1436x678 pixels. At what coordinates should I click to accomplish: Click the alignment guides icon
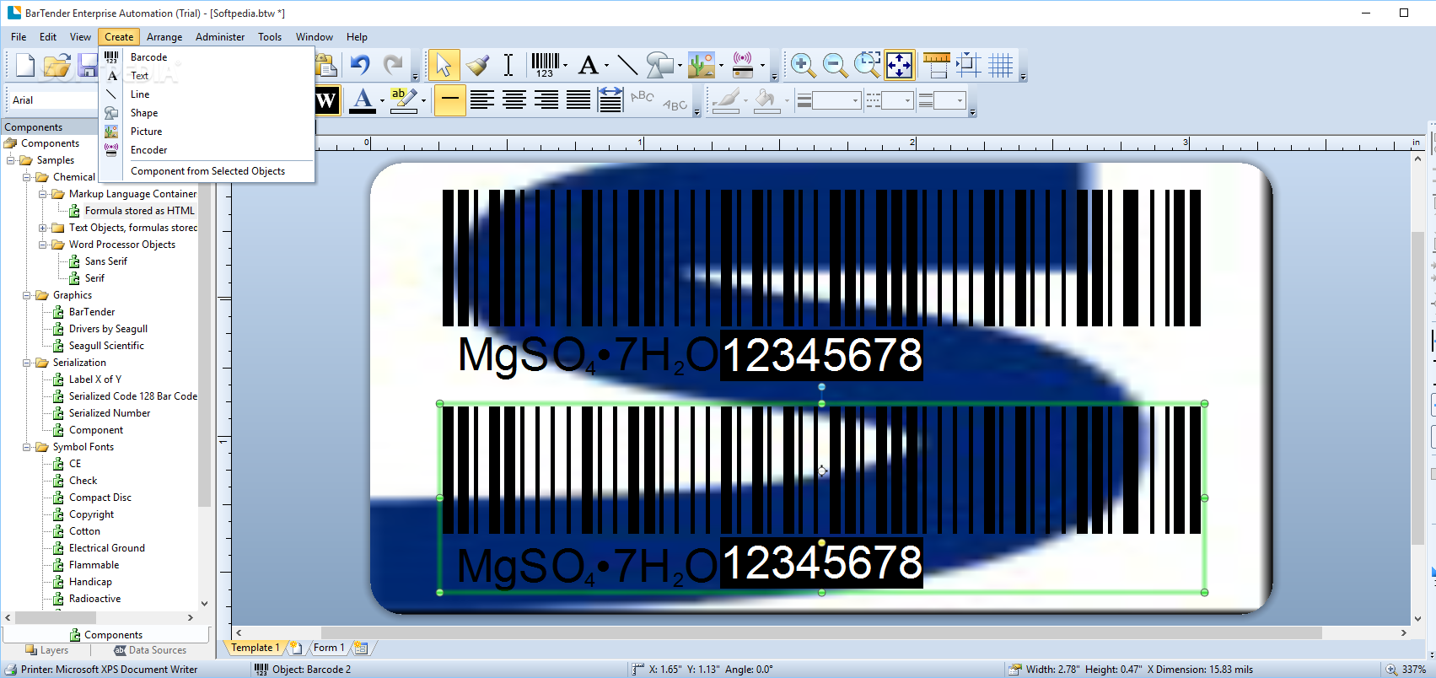(x=968, y=65)
